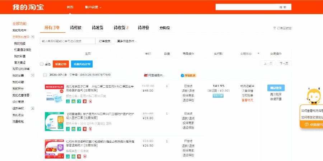This screenshot has height=161, width=323.
Task: Click the Tmall icon beside 阿里健康 store
Action: pos(146,75)
